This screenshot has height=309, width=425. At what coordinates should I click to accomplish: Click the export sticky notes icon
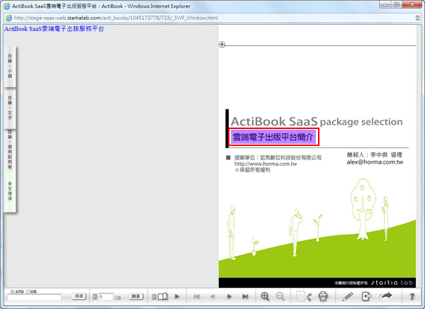point(366,296)
